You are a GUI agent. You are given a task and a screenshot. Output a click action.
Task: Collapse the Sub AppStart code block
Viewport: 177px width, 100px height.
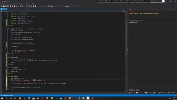[x=7, y=29]
